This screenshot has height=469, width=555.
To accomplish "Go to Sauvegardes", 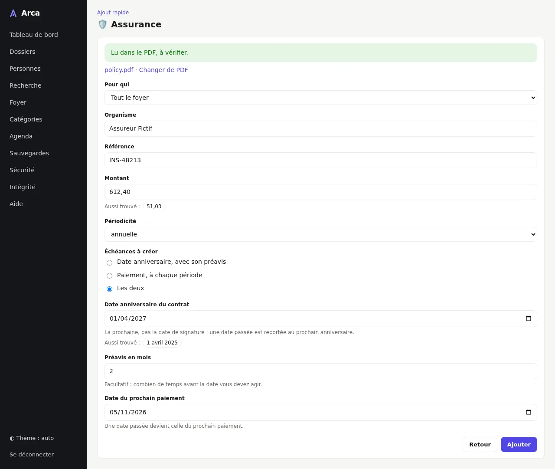I will click(x=29, y=153).
